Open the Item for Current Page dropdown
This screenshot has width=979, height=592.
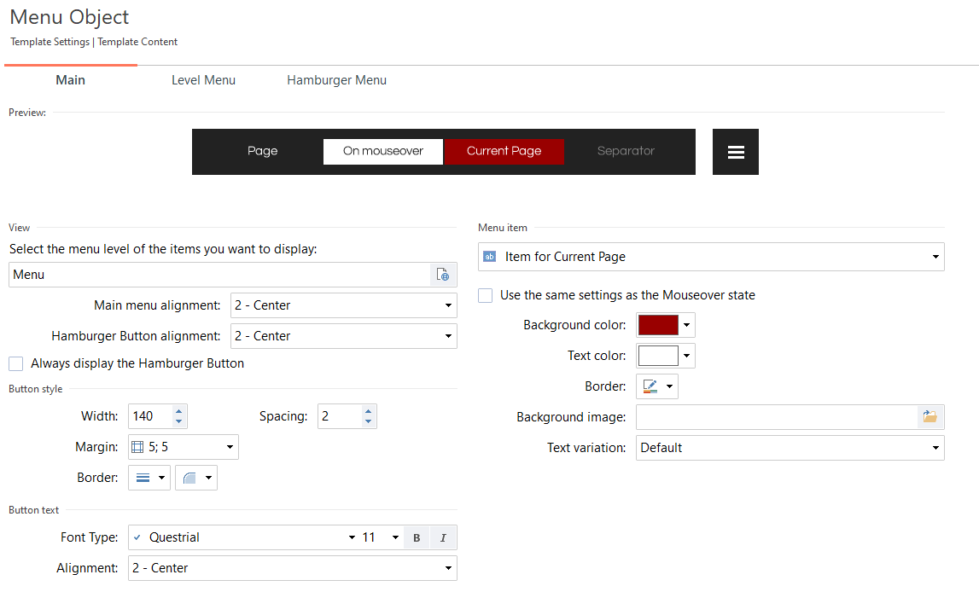click(x=711, y=257)
